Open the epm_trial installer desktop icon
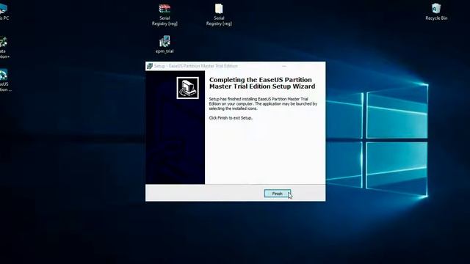The height and width of the screenshot is (264, 470). [x=164, y=44]
